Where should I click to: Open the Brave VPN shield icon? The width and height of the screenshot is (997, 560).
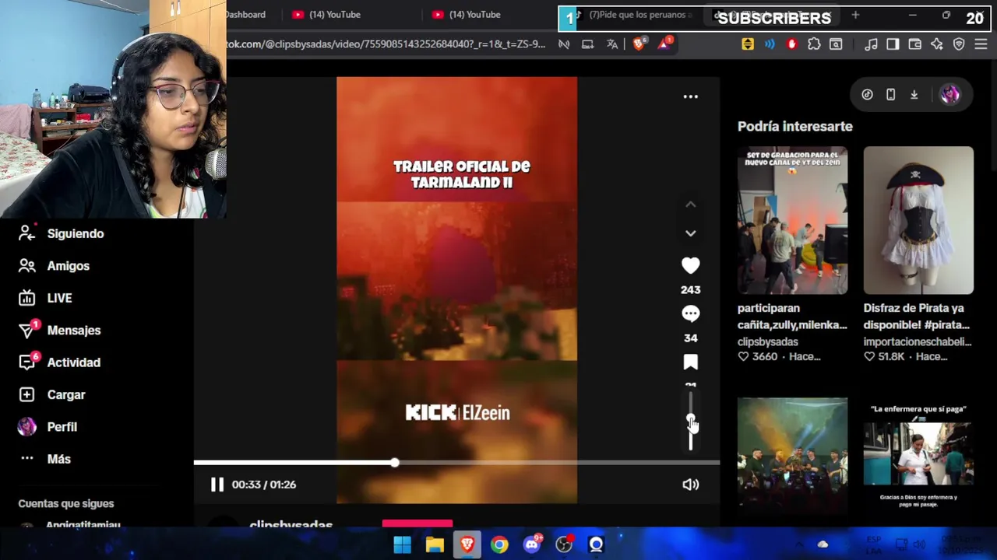pos(959,44)
